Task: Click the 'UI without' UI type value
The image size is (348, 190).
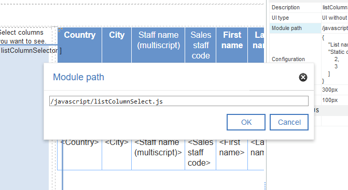Action: click(335, 18)
